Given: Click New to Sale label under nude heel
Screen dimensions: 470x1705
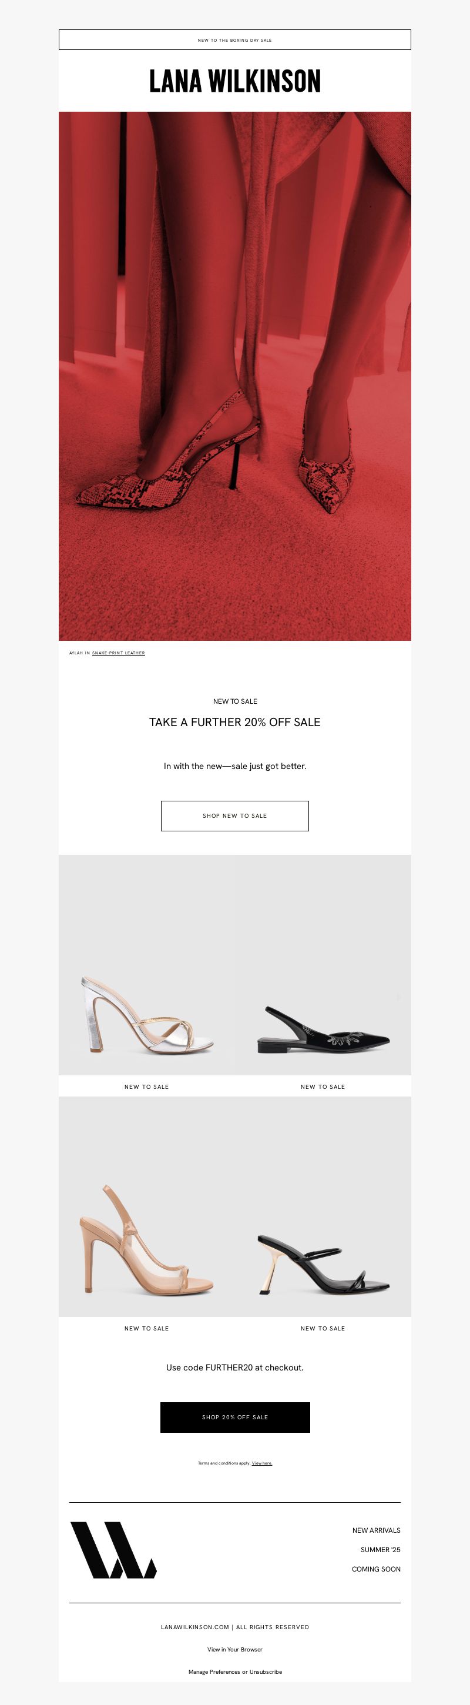Looking at the screenshot, I should pos(147,1328).
